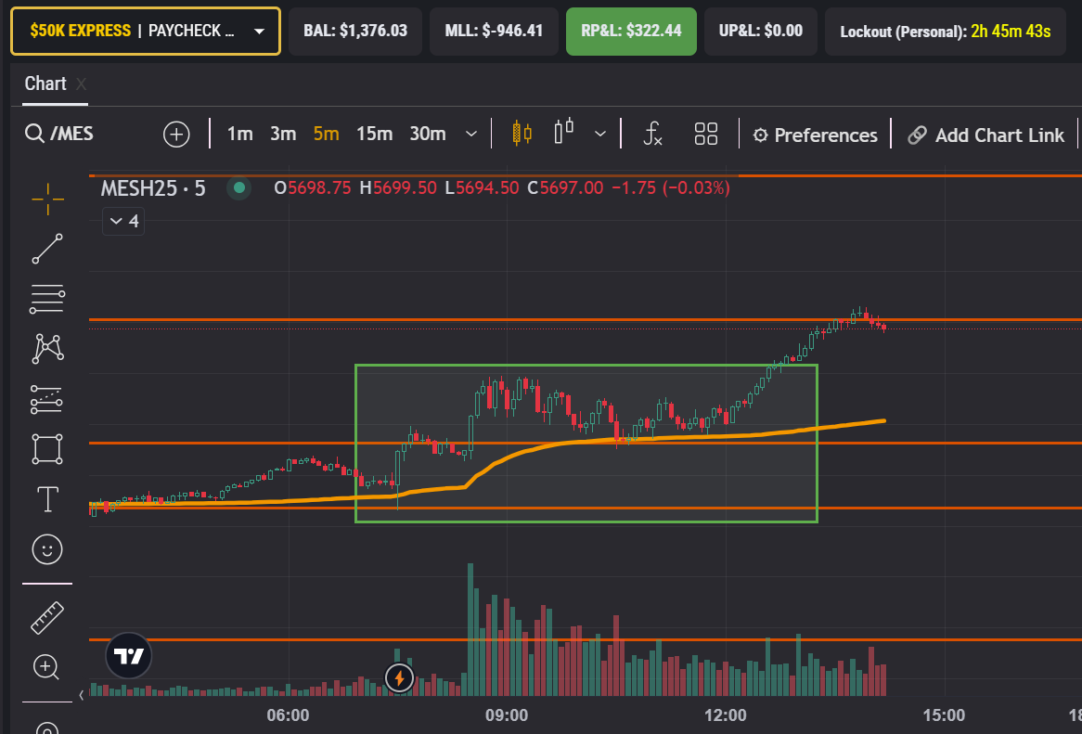Close the Chart tab

point(82,84)
